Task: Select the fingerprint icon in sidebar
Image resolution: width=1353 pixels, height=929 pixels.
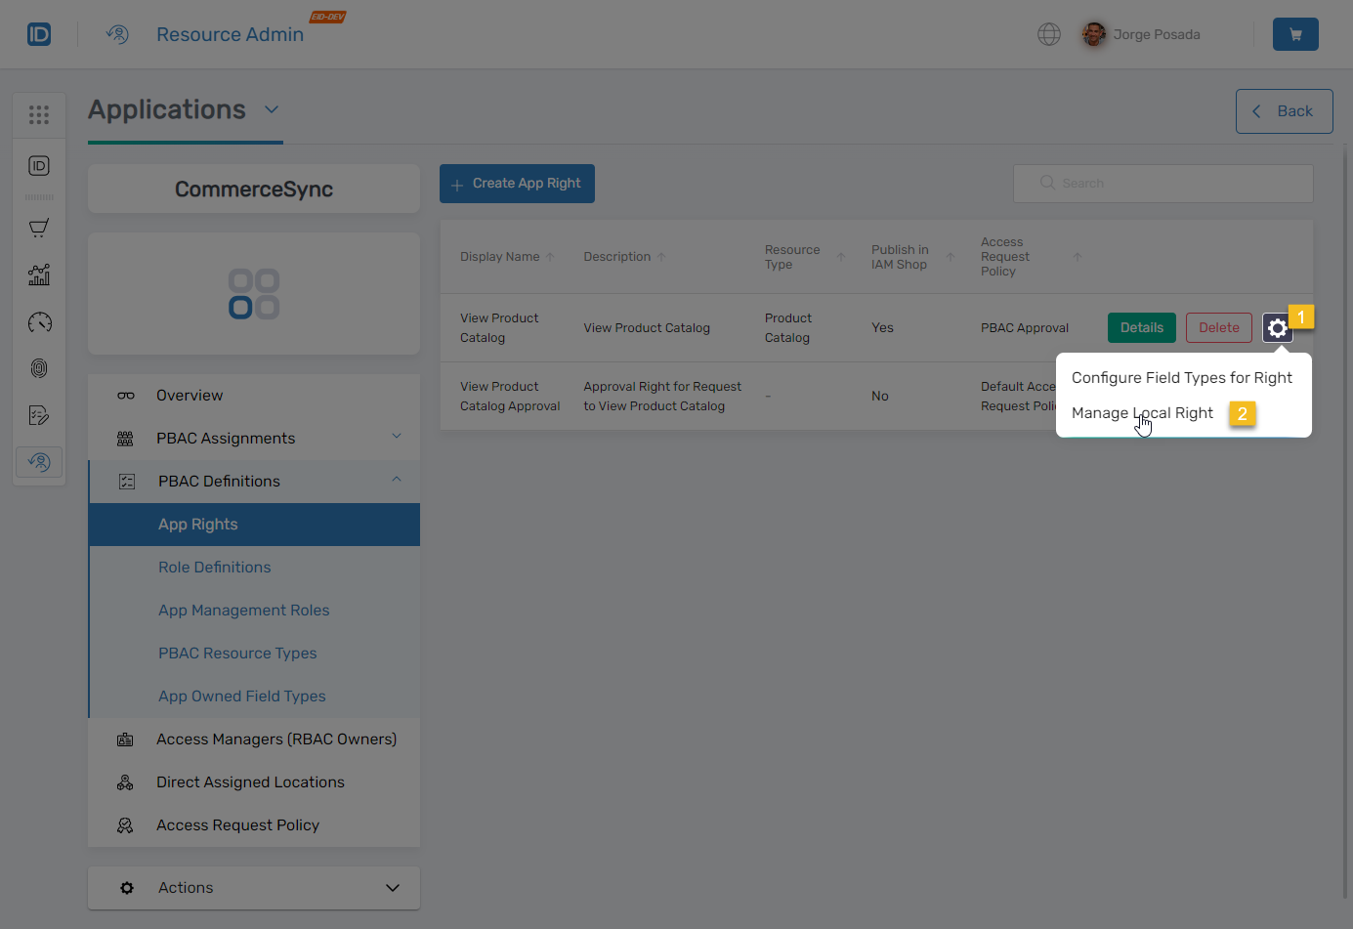Action: tap(39, 368)
